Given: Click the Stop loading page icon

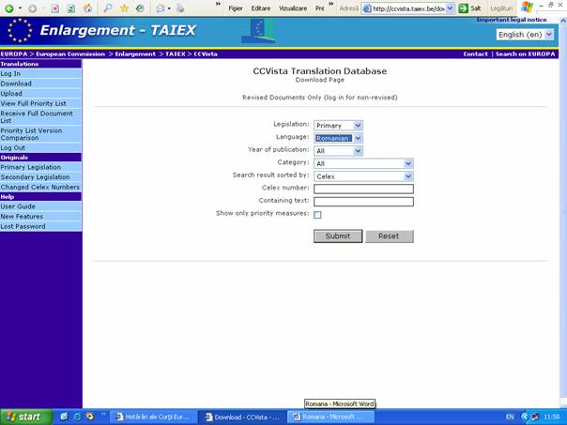Looking at the screenshot, I should pos(55,8).
